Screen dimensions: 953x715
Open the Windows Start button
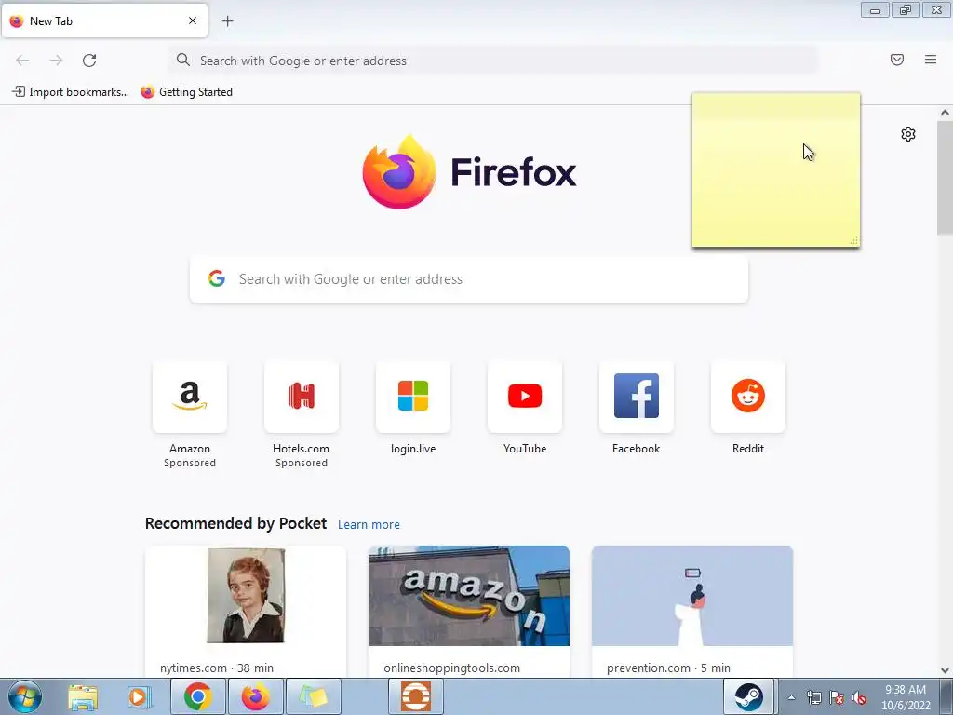pos(25,696)
